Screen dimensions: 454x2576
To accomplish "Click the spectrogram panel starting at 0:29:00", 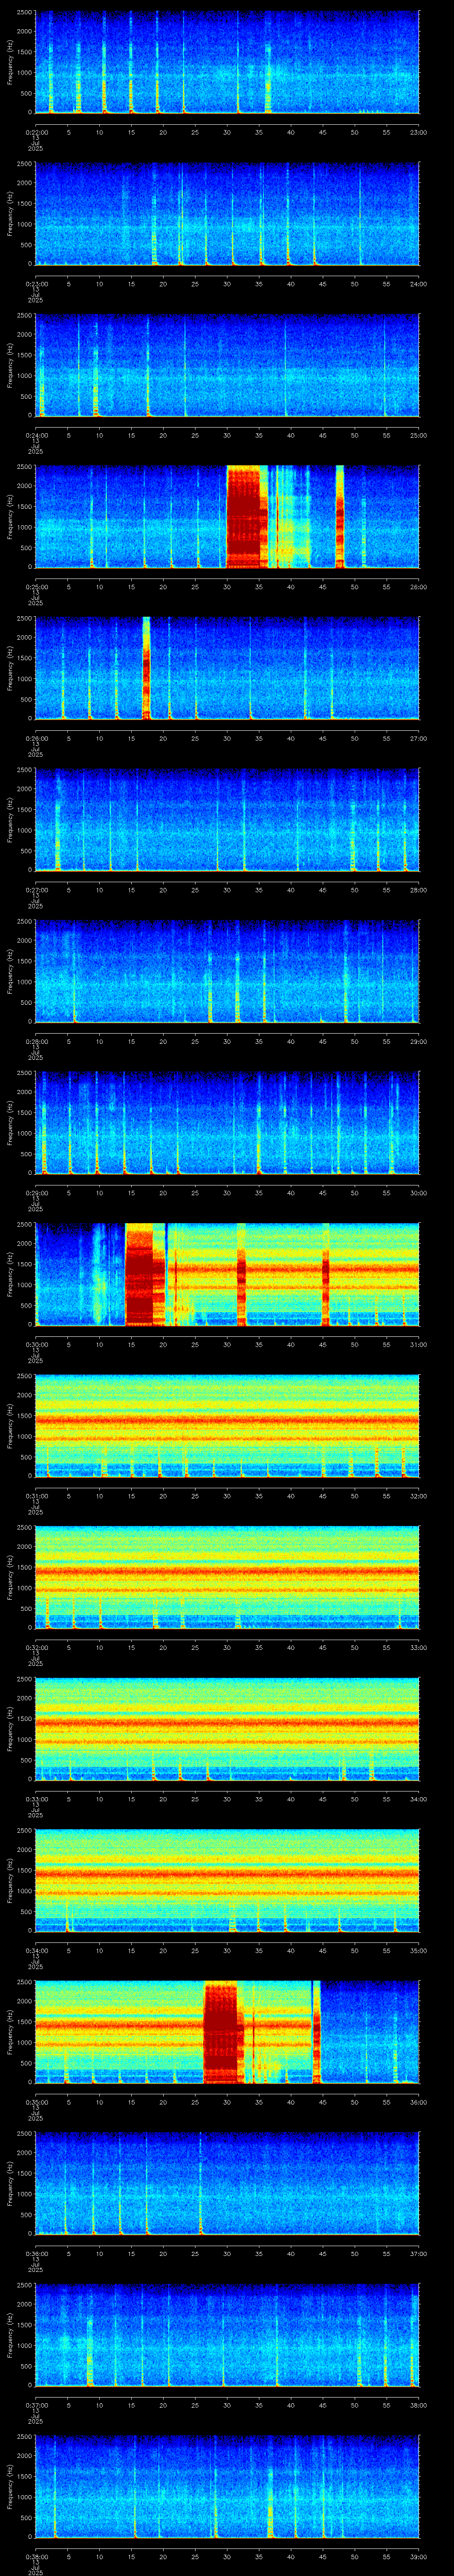I will click(x=227, y=1123).
